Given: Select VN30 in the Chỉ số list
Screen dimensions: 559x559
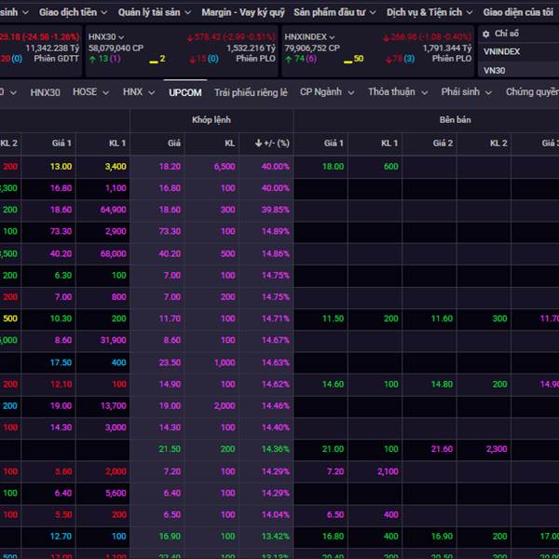Looking at the screenshot, I should click(494, 71).
